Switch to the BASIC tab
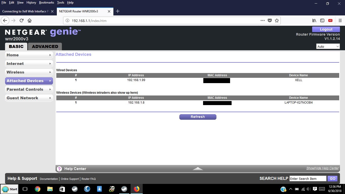The height and width of the screenshot is (194, 345). point(16,46)
